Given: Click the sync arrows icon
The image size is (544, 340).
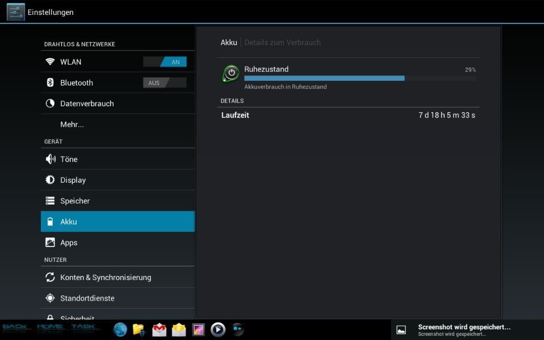Looking at the screenshot, I should click(50, 277).
